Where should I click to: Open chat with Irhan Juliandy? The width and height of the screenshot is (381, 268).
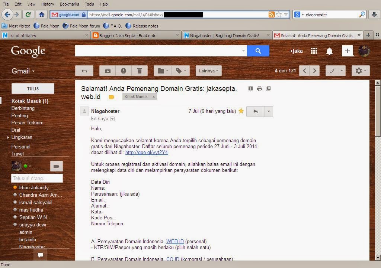pyautogui.click(x=34, y=187)
